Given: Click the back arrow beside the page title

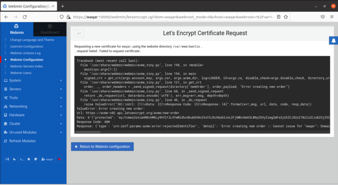Looking at the screenshot, I should pyautogui.click(x=79, y=33).
